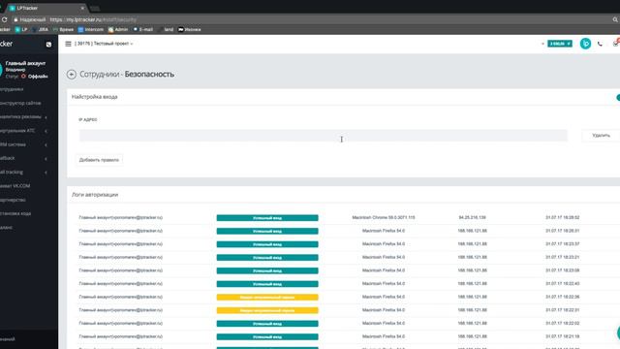Click the Сотрудники breadcrumb link
The width and height of the screenshot is (620, 349).
(99, 75)
